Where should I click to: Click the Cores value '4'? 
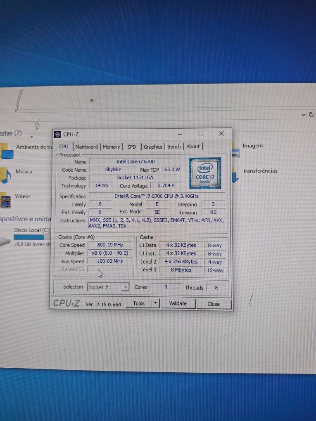[x=166, y=287]
